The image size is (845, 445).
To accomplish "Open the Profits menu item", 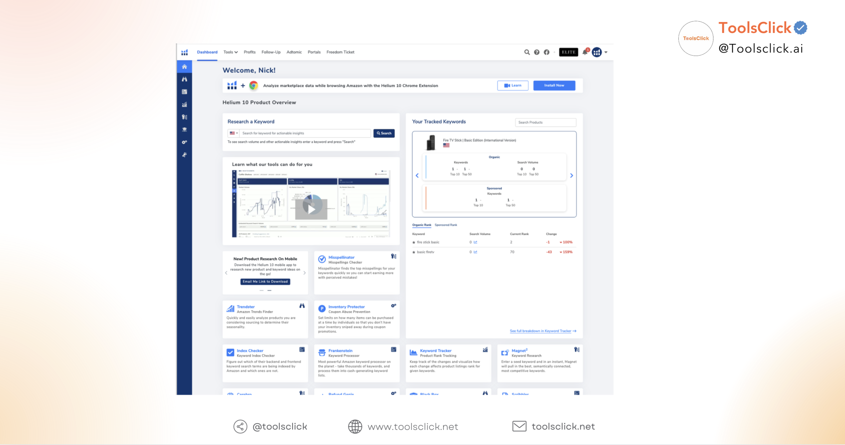I will coord(250,52).
